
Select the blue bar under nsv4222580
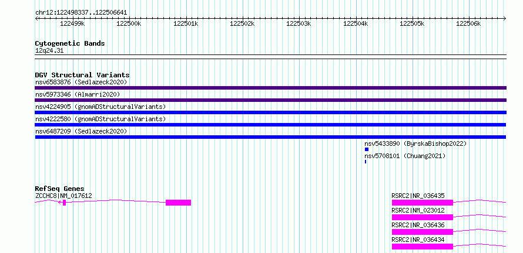270,125
